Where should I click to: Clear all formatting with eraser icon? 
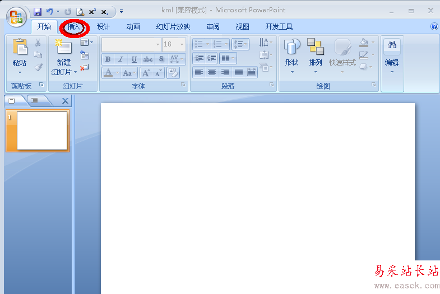pyautogui.click(x=173, y=73)
